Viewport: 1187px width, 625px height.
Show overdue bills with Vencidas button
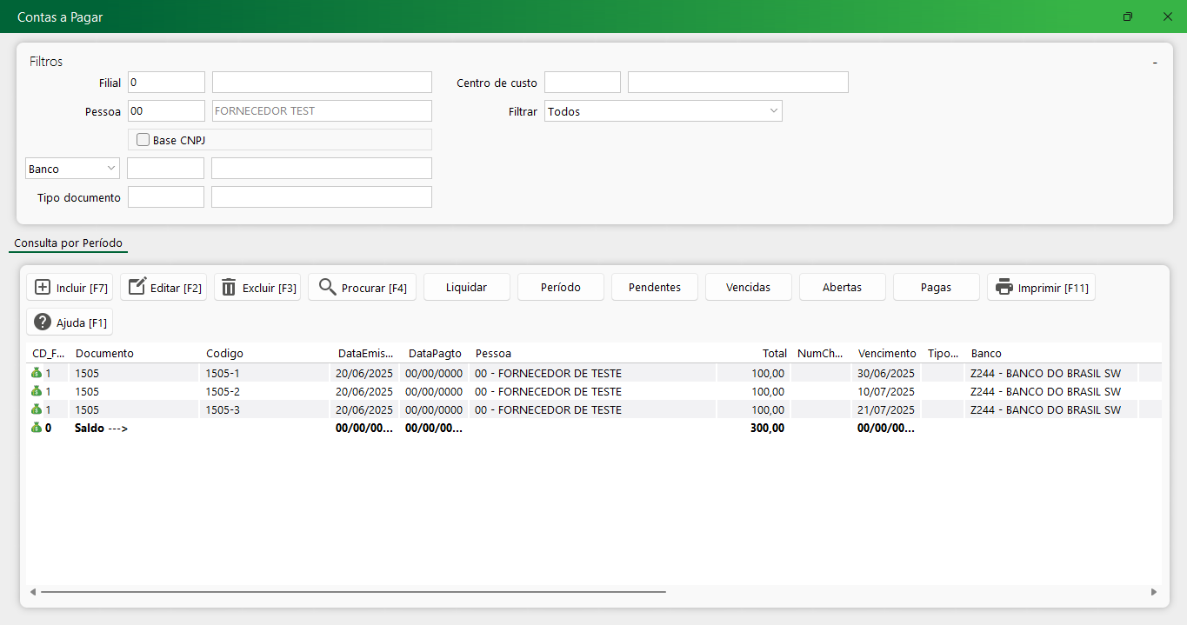click(x=748, y=288)
